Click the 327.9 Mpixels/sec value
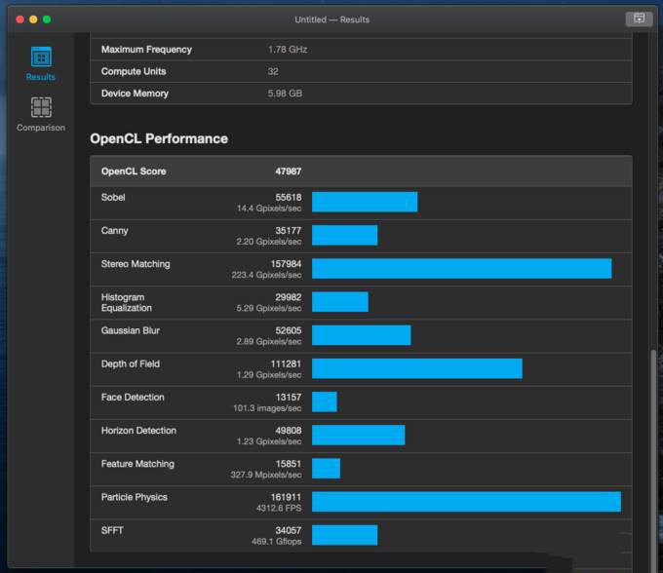 coord(266,475)
